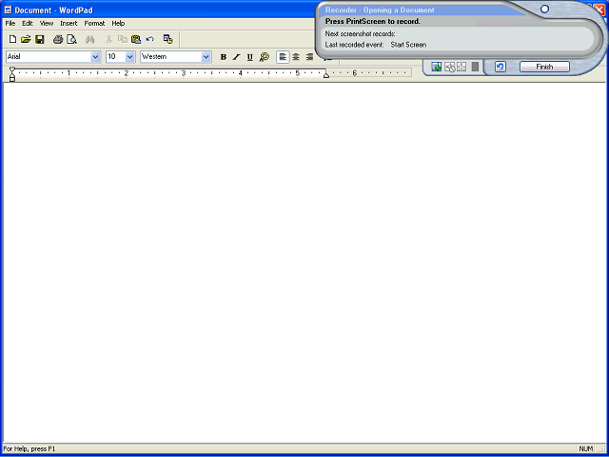This screenshot has height=457, width=609.
Task: Open the Help menu
Action: point(118,23)
